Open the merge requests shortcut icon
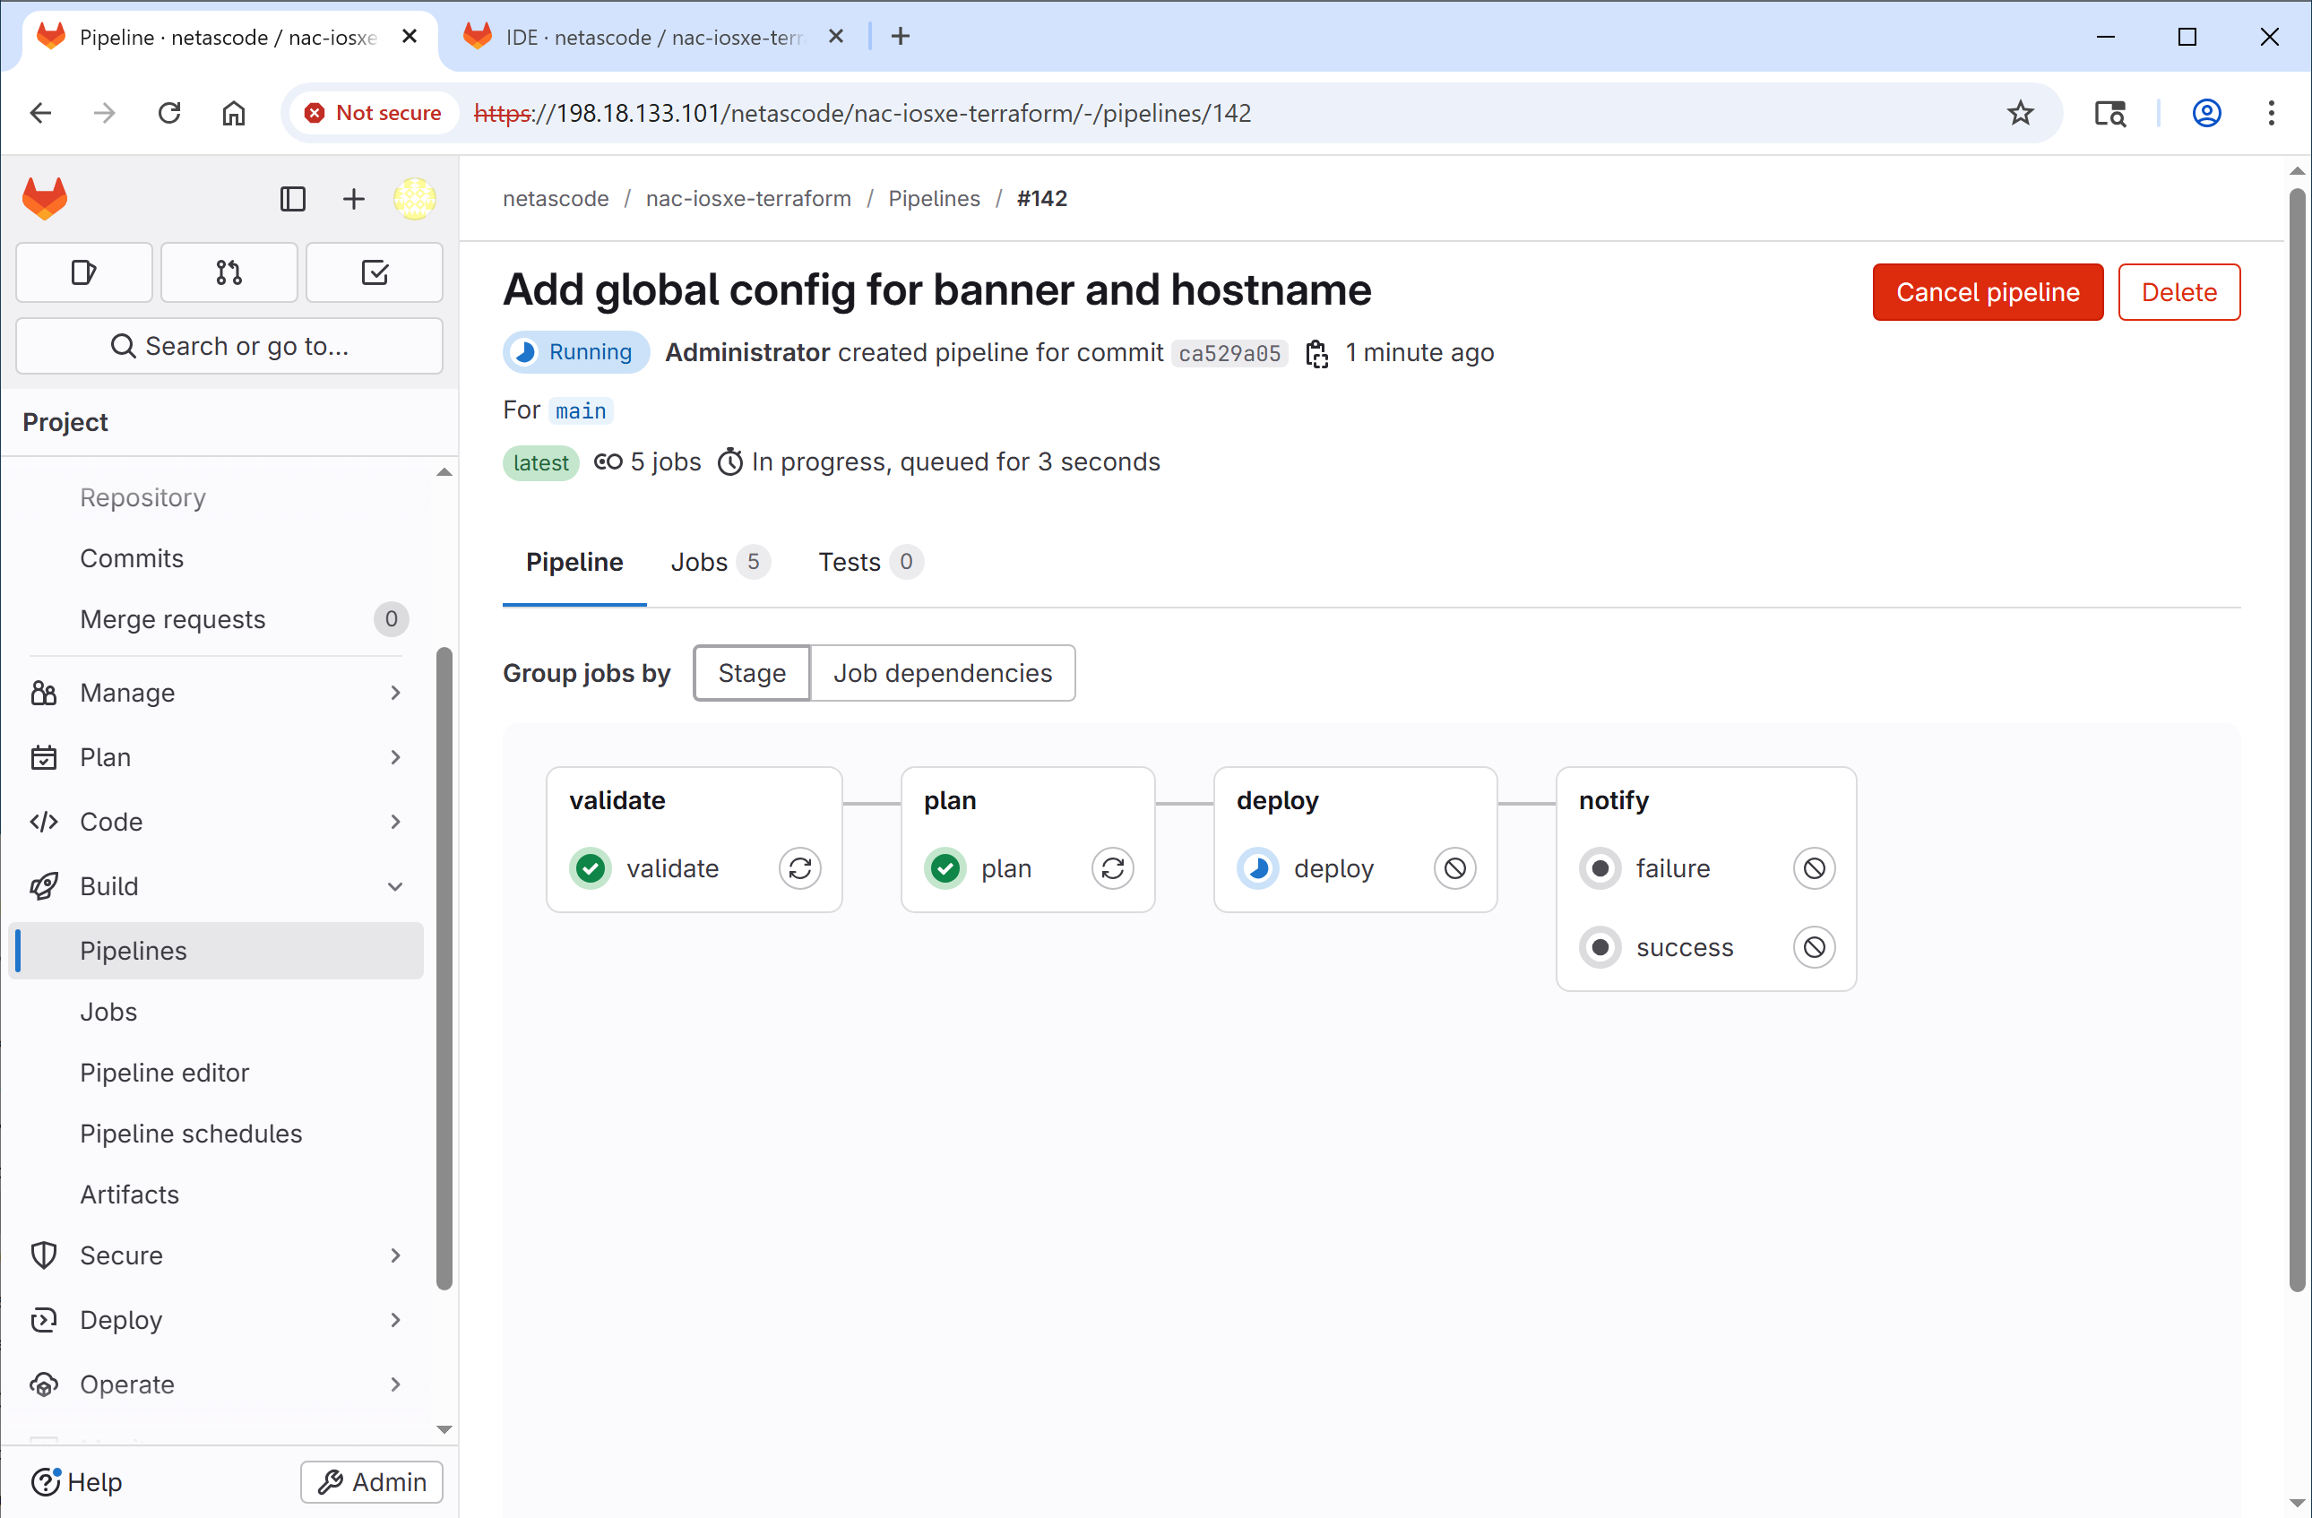The image size is (2312, 1518). [x=229, y=273]
